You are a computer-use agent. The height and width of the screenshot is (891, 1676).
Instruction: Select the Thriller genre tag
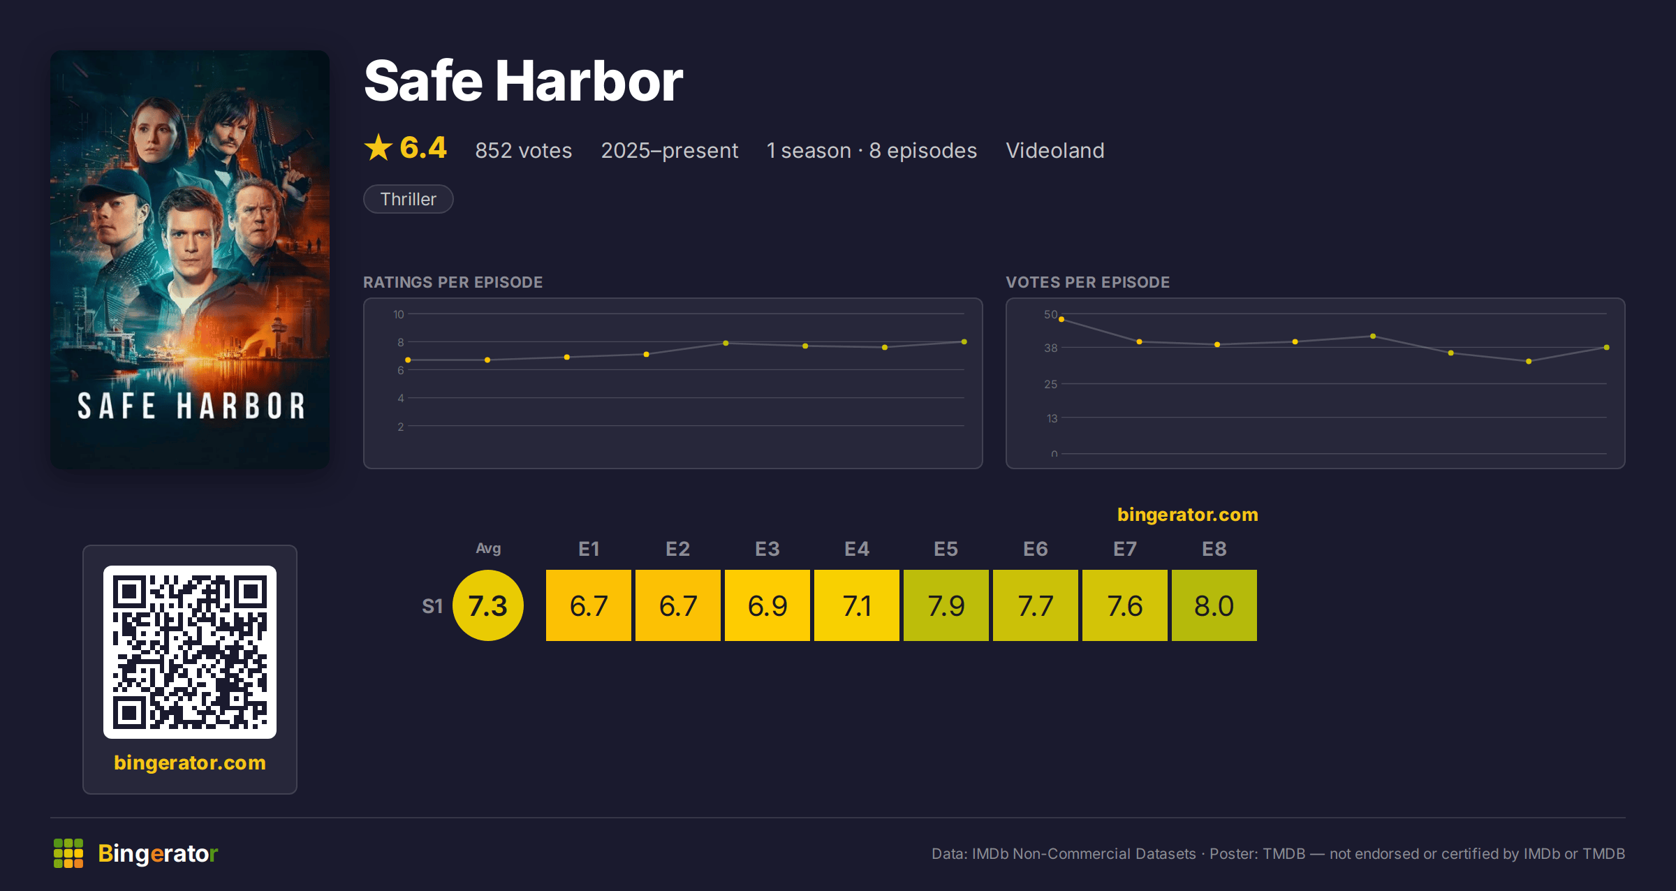[x=409, y=199]
